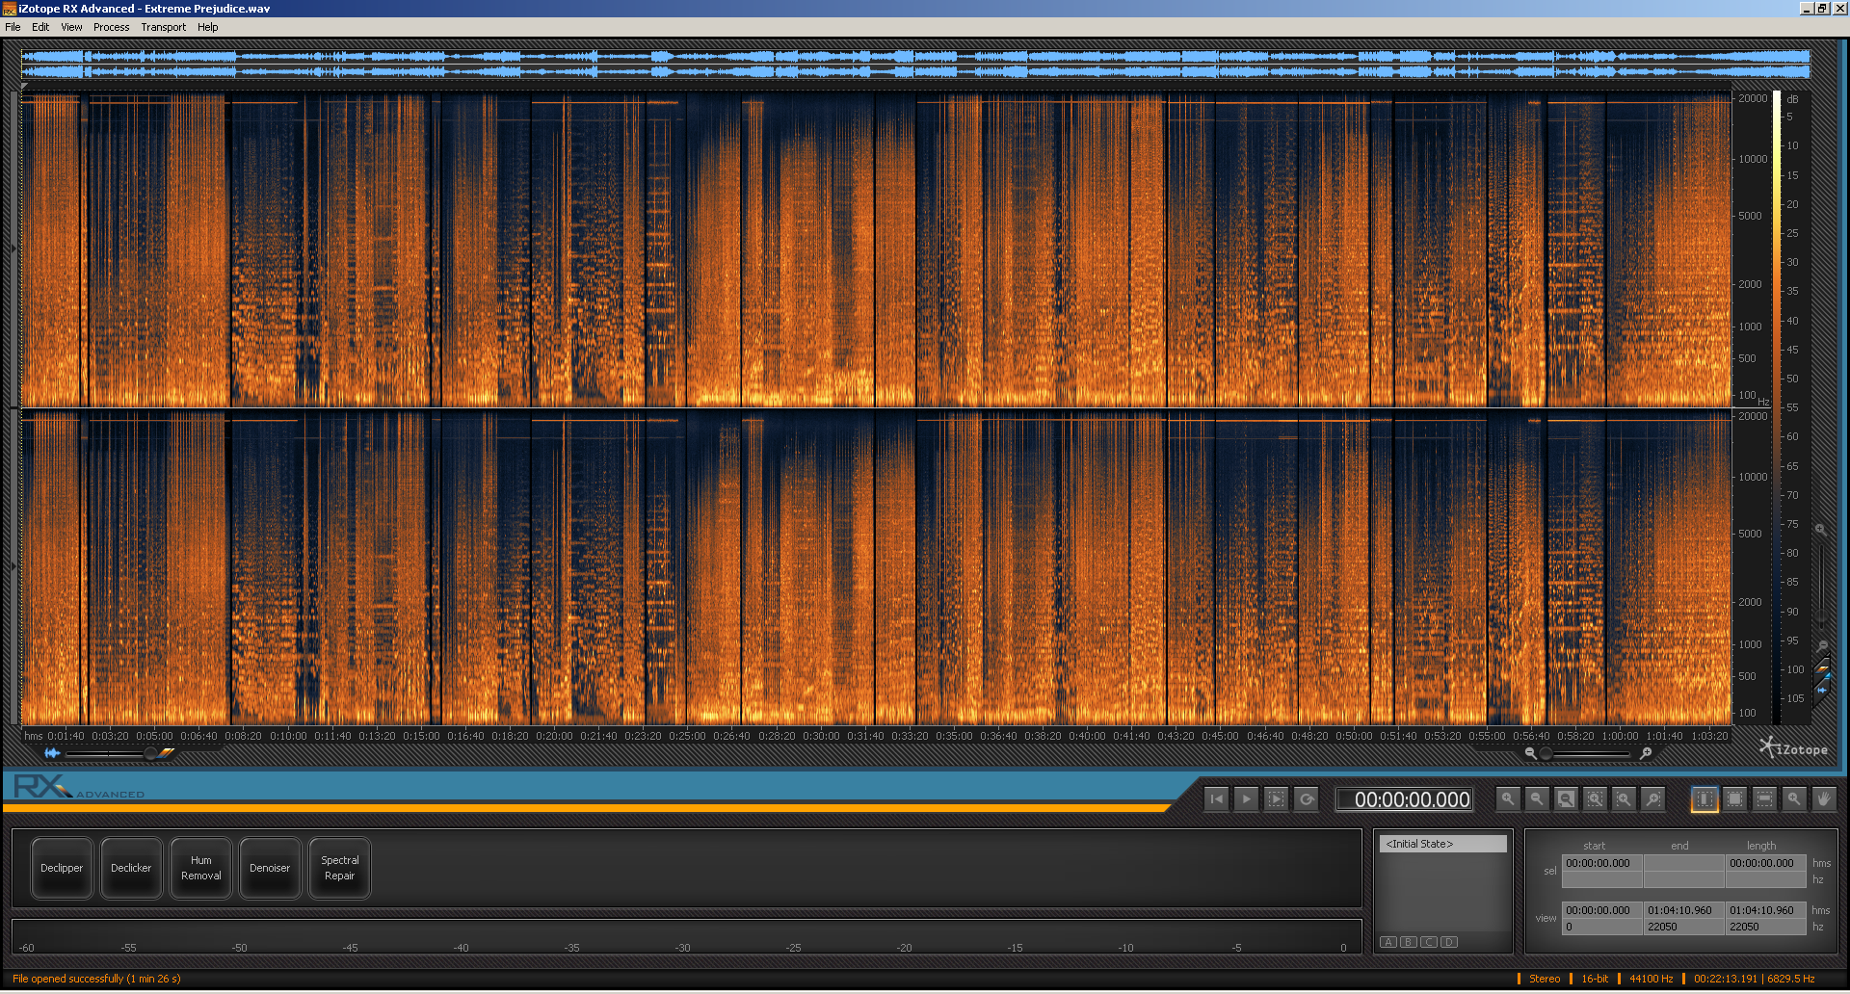This screenshot has width=1850, height=994.
Task: Toggle loop playback
Action: (x=1307, y=799)
